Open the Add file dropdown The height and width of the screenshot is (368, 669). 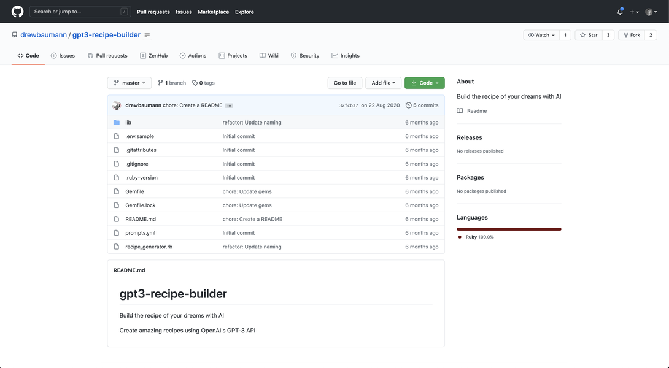(x=382, y=82)
